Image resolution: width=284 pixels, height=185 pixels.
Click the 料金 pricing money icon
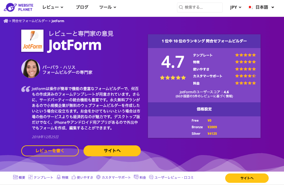tap(136, 177)
